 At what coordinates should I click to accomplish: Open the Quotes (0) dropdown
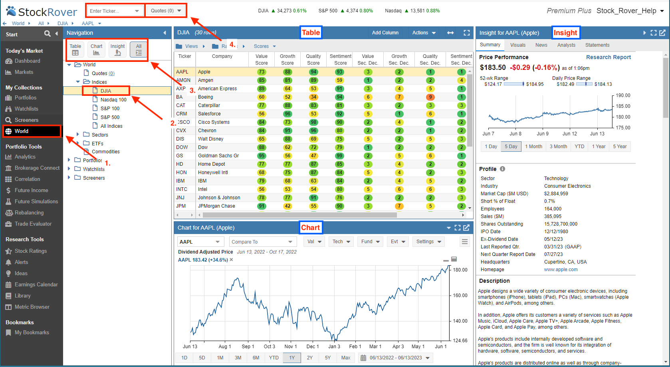[x=166, y=11]
